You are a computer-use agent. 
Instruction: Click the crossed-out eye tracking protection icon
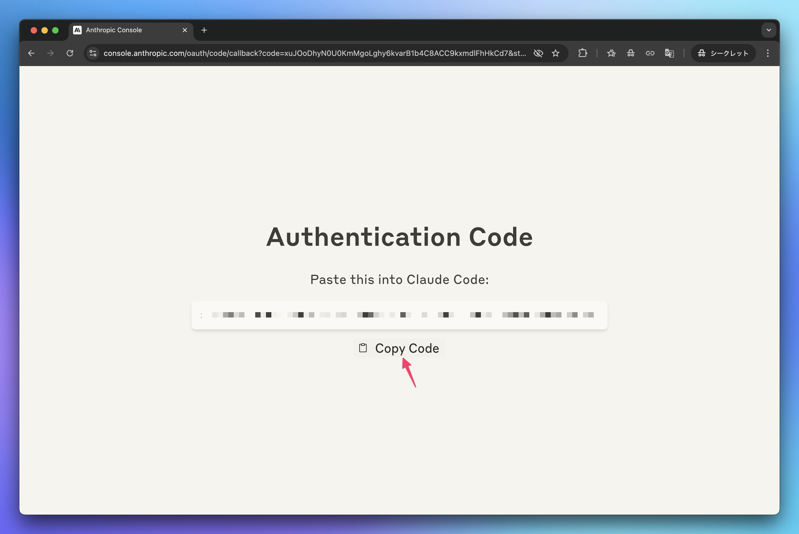click(x=538, y=53)
